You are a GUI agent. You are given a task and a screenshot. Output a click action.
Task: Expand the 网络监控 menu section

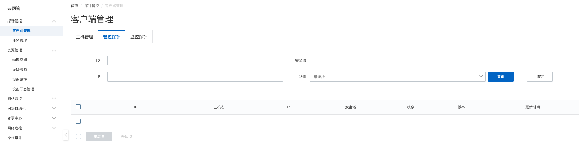tap(54, 99)
